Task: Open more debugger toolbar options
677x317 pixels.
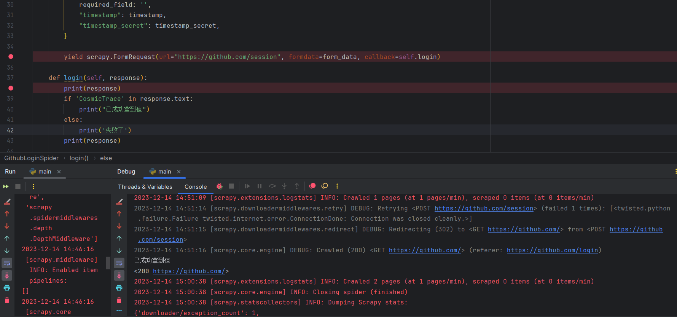Action: (x=337, y=186)
